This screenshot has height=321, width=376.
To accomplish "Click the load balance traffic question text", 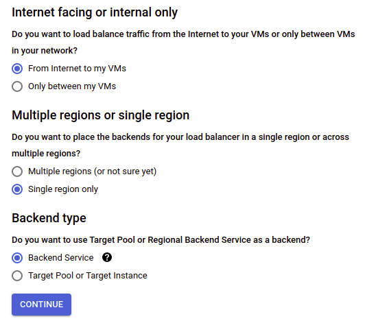I will coord(183,43).
